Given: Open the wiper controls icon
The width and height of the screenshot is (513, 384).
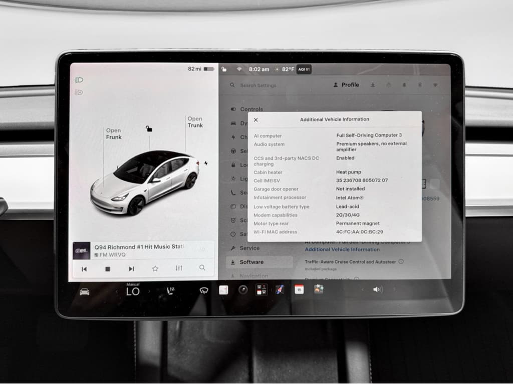Looking at the screenshot, I should (203, 290).
